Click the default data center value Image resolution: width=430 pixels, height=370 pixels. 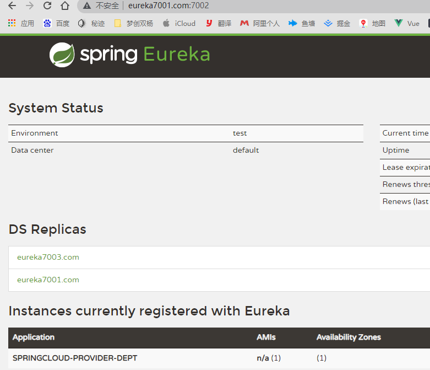point(246,150)
